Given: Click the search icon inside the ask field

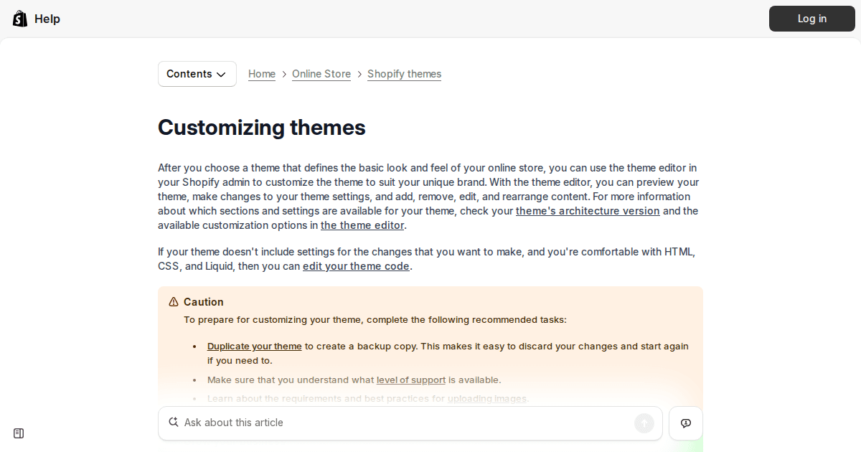Looking at the screenshot, I should point(174,422).
